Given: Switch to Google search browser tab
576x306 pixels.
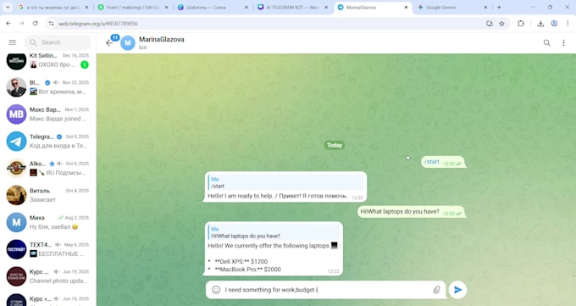Looking at the screenshot, I should click(53, 8).
